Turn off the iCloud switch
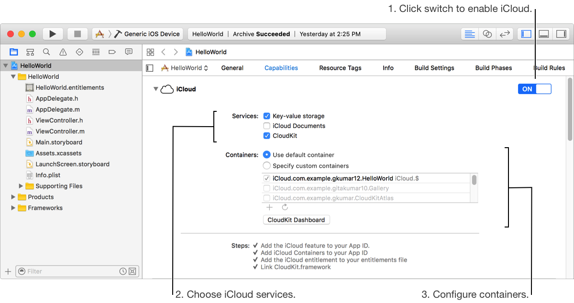Viewport: 574px width, 303px height. [534, 89]
